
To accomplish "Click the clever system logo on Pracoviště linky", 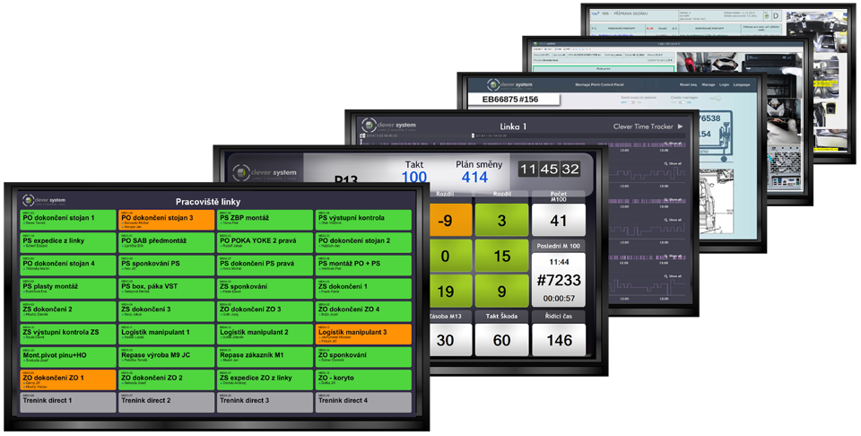I will 45,200.
